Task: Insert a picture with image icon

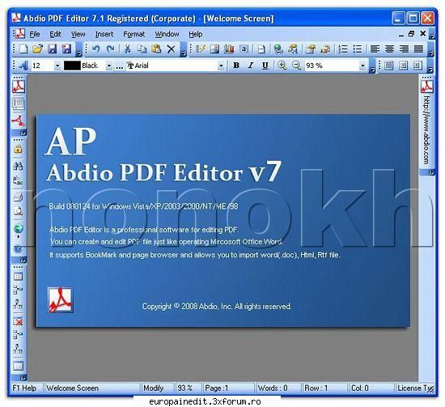Action: [x=214, y=49]
